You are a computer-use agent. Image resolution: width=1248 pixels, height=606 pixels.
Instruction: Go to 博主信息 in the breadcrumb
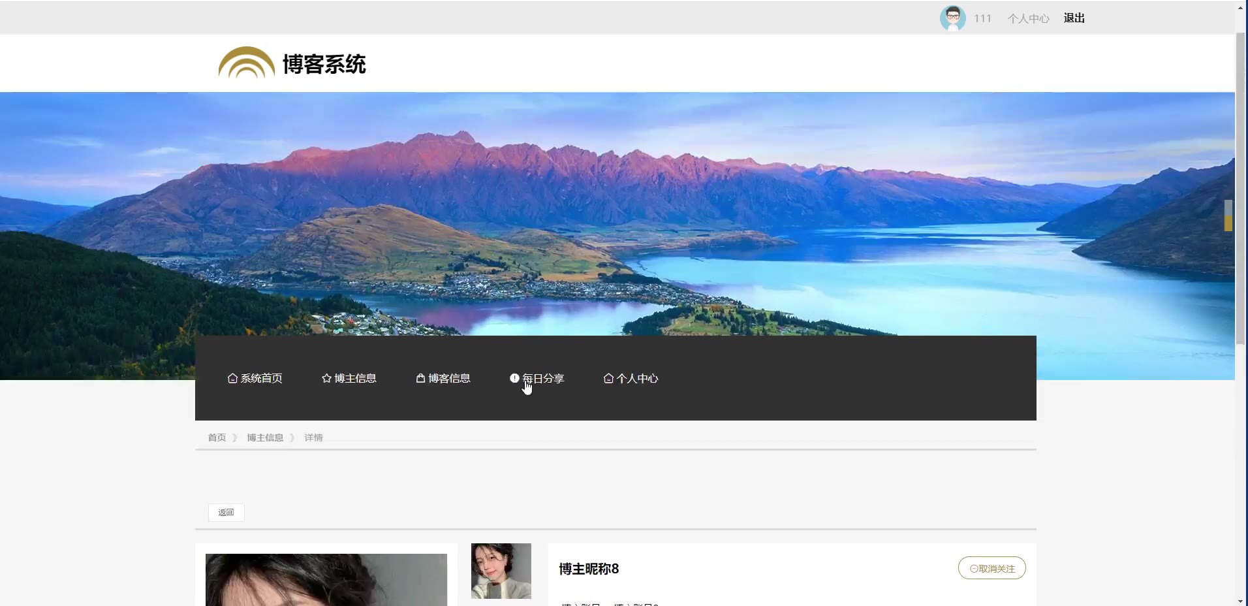265,438
